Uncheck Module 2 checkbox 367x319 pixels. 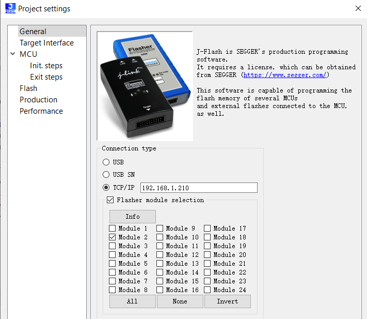pyautogui.click(x=113, y=237)
